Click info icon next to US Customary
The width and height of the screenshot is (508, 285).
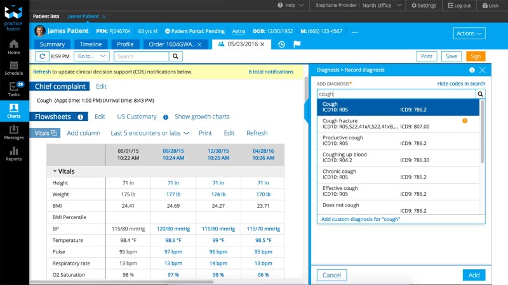166,117
